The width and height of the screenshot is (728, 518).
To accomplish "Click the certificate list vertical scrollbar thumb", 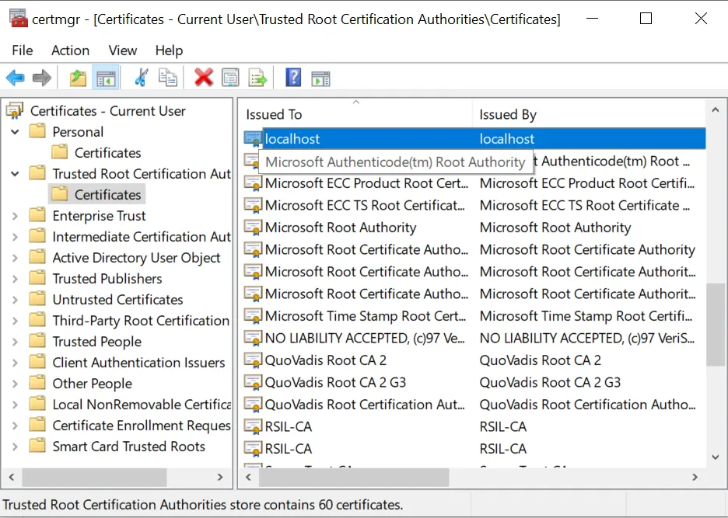I will point(715,325).
